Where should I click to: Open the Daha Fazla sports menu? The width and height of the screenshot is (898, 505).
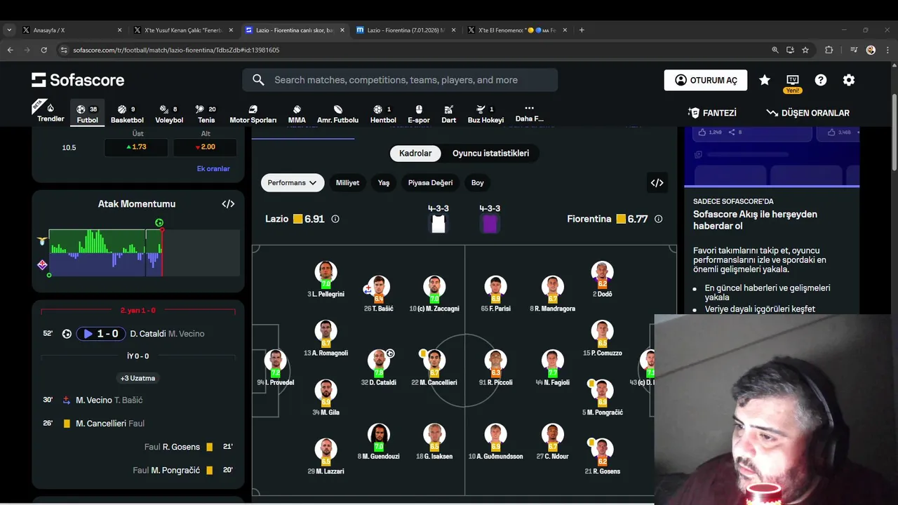529,113
